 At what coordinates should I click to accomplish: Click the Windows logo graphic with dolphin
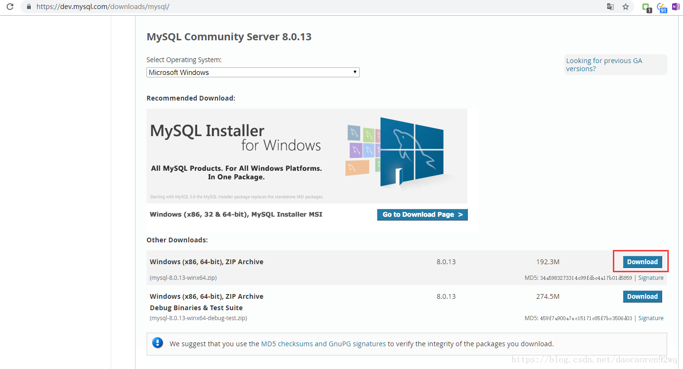[x=411, y=151]
